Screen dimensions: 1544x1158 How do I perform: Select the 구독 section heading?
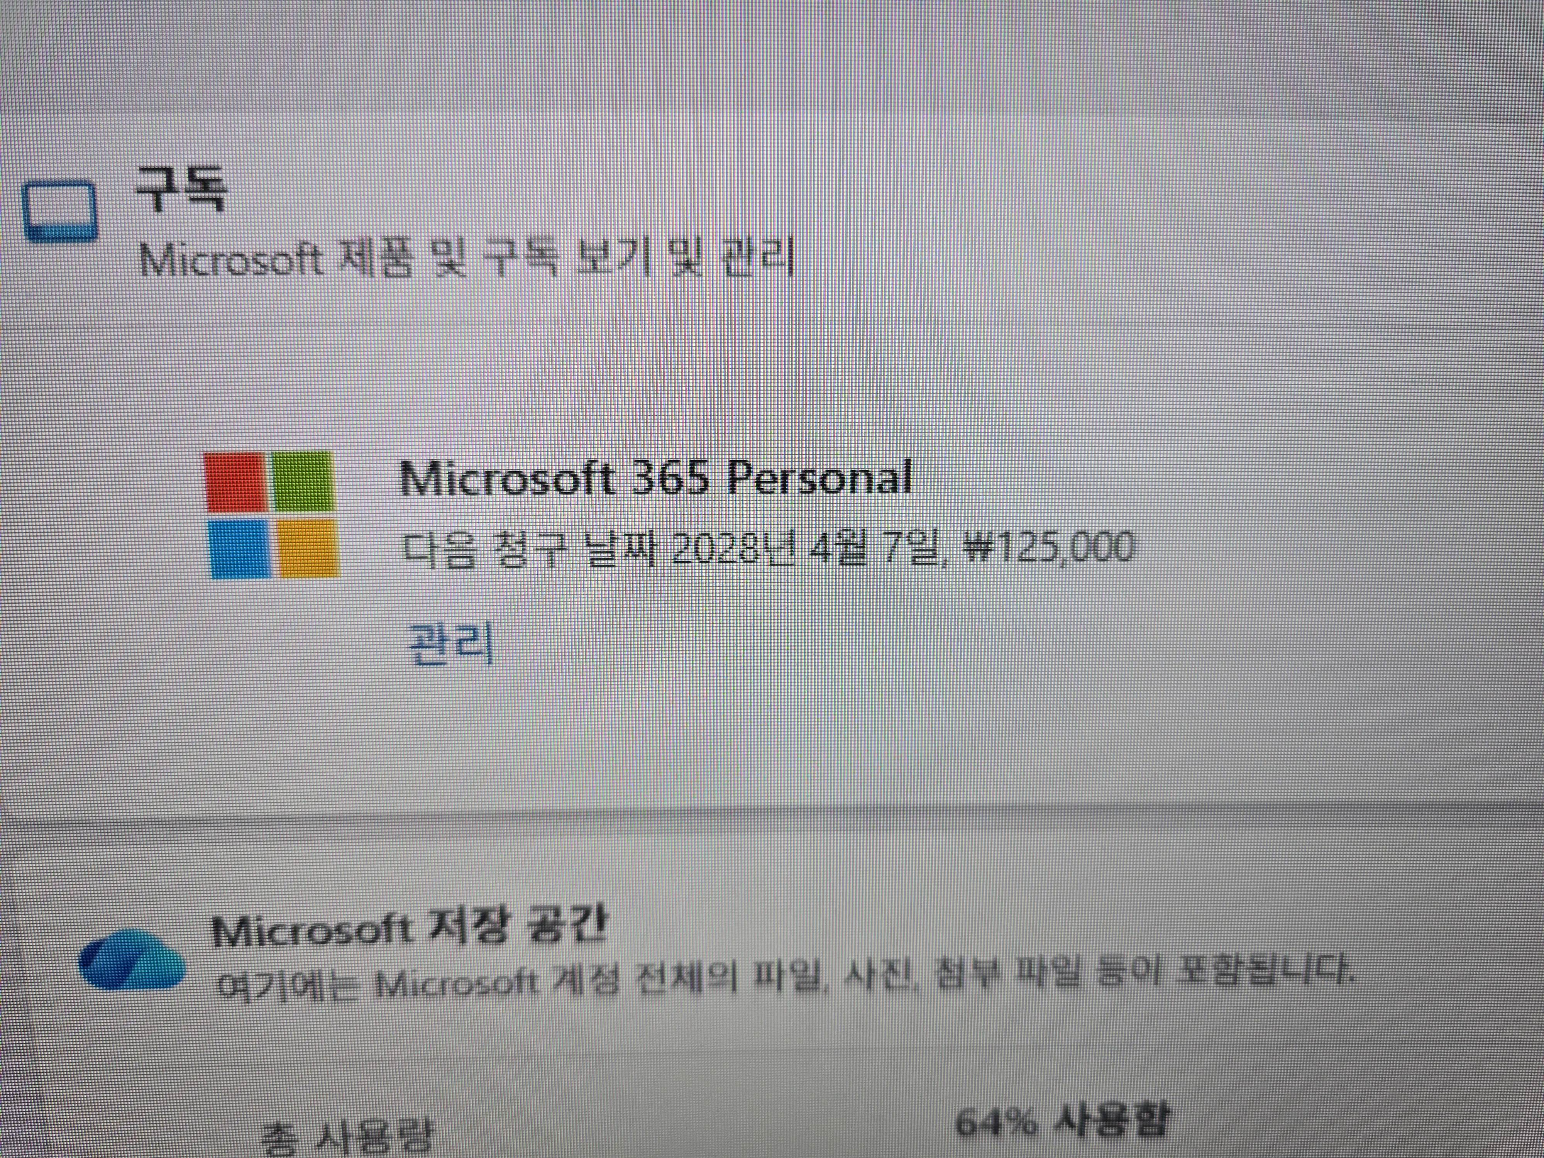tap(181, 188)
